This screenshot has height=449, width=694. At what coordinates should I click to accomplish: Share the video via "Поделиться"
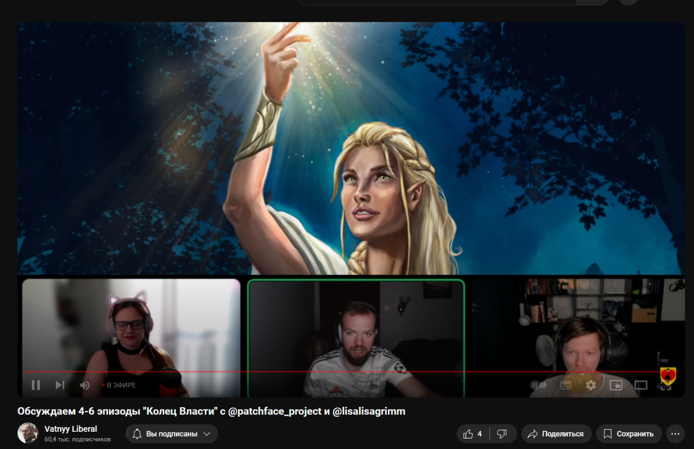click(x=556, y=434)
